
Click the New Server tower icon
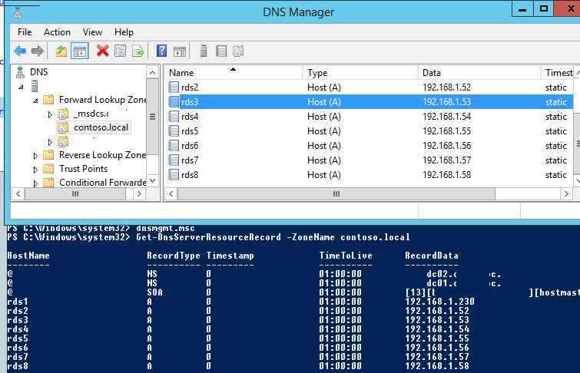click(204, 51)
